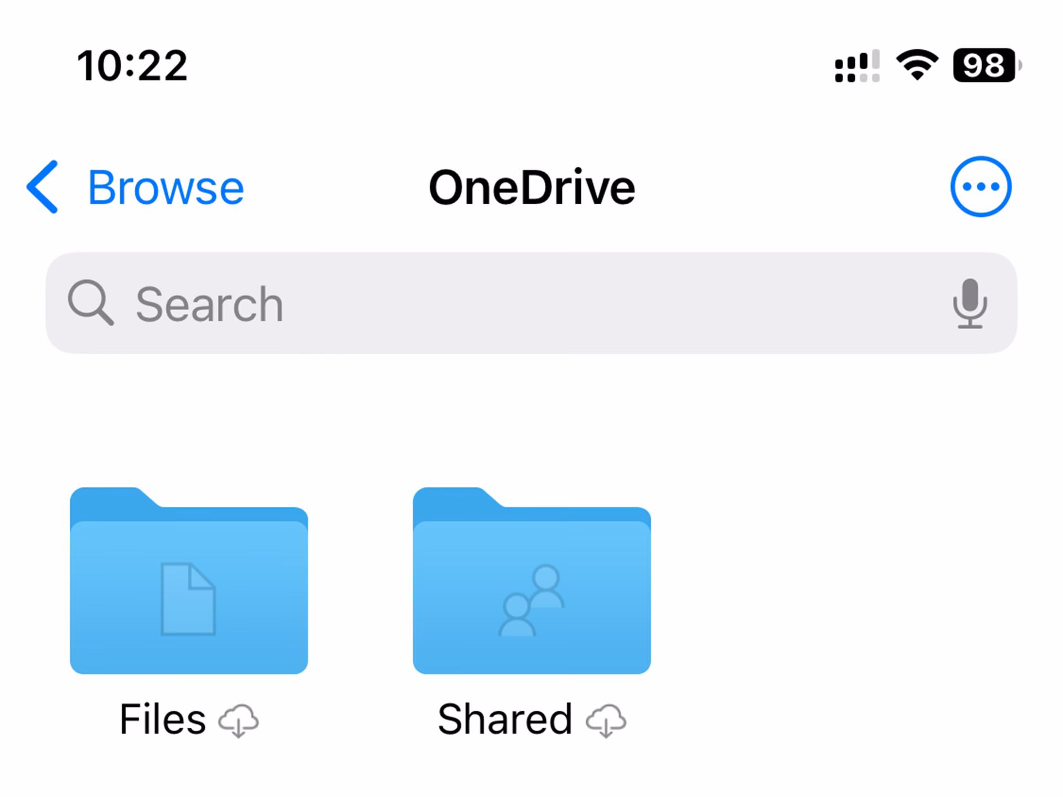This screenshot has height=797, width=1063.
Task: Tap the OneDrive title text
Action: pos(531,188)
